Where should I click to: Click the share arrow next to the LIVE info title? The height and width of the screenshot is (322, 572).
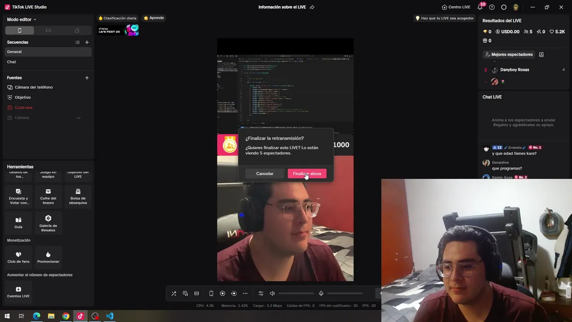click(x=312, y=7)
